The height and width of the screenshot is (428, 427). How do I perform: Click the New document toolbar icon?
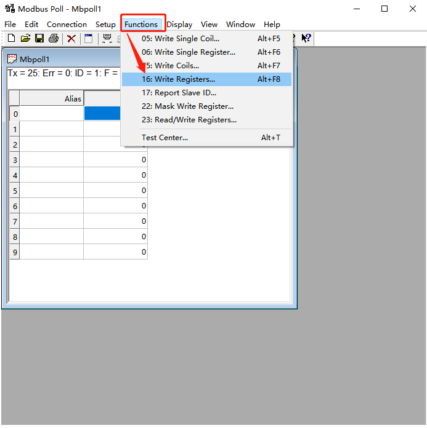(11, 38)
